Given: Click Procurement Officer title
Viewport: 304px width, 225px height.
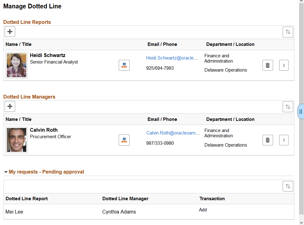Looking at the screenshot, I should (50, 137).
